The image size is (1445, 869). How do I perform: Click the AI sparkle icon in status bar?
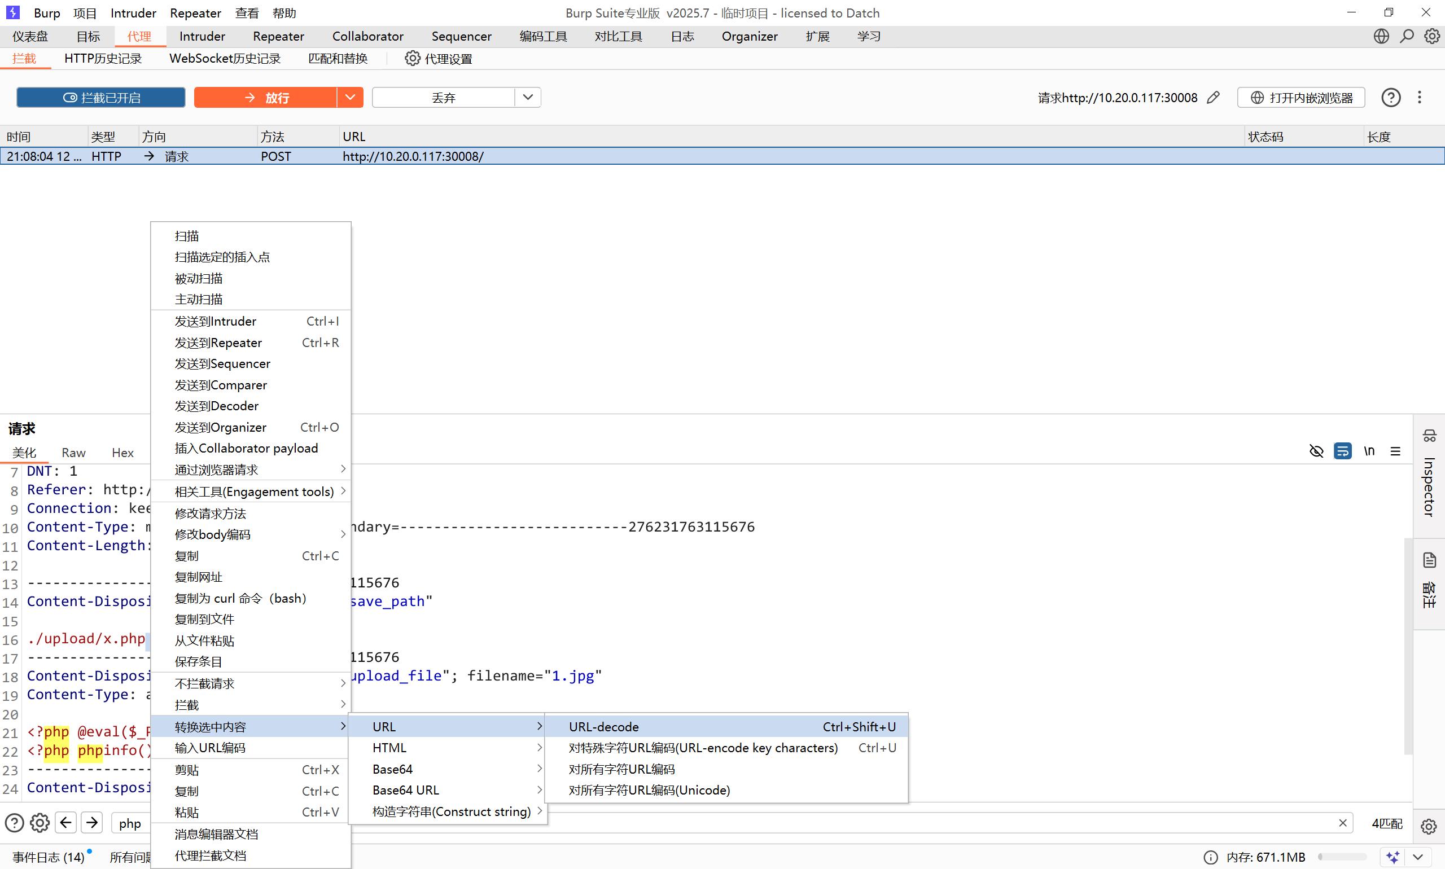(x=1393, y=857)
